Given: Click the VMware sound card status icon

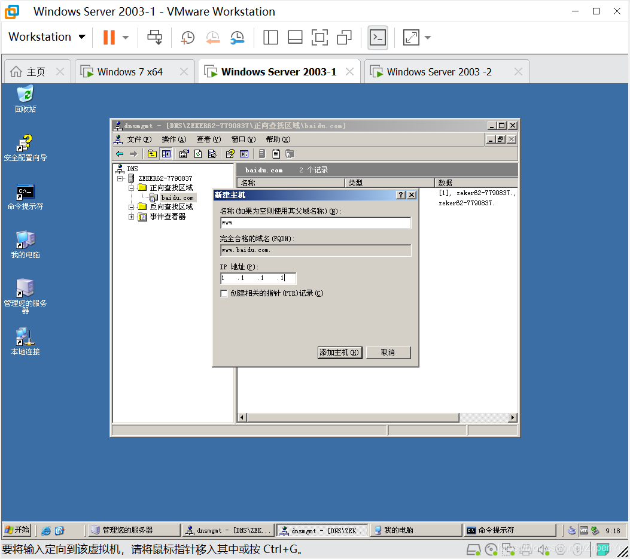Looking at the screenshot, I should 544,549.
